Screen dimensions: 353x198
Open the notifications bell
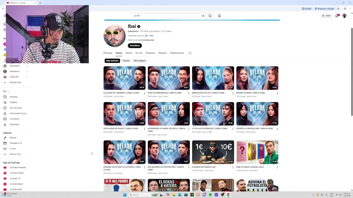(x=337, y=16)
